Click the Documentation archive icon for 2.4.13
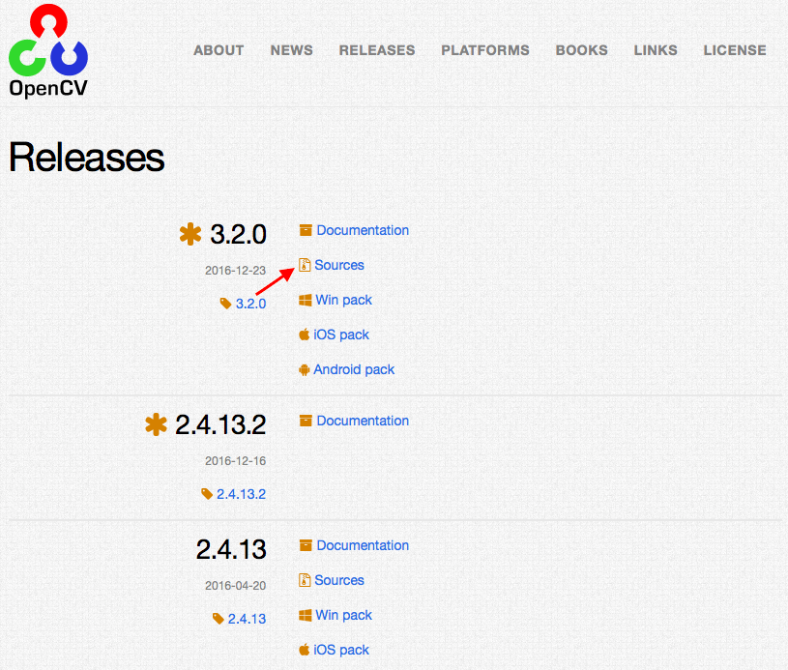 coord(306,545)
